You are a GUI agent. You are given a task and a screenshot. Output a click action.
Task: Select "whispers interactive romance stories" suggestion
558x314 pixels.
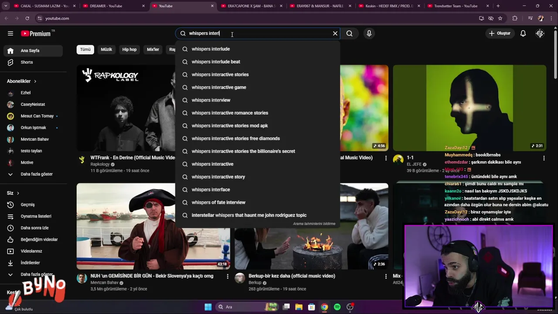258,113
